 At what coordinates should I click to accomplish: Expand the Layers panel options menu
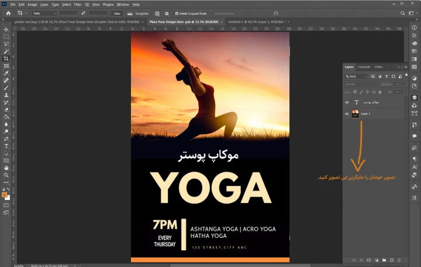point(406,67)
